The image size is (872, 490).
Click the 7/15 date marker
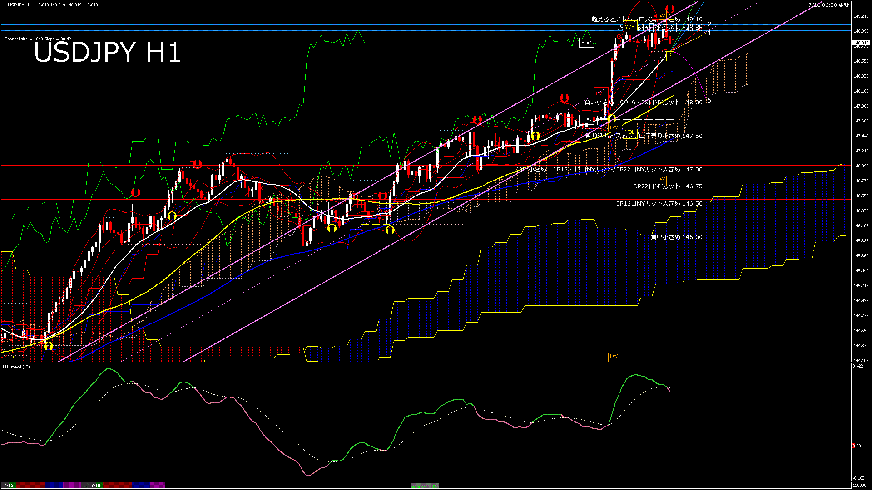[9, 485]
